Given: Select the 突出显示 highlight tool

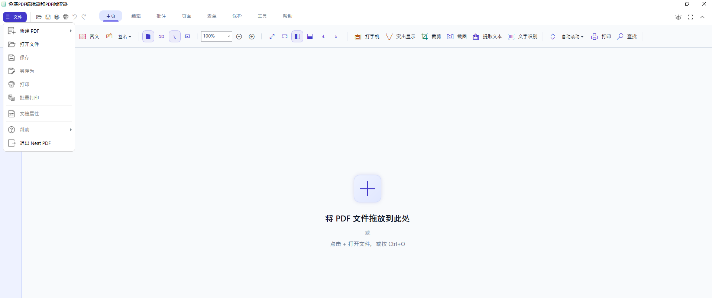Looking at the screenshot, I should pyautogui.click(x=401, y=36).
